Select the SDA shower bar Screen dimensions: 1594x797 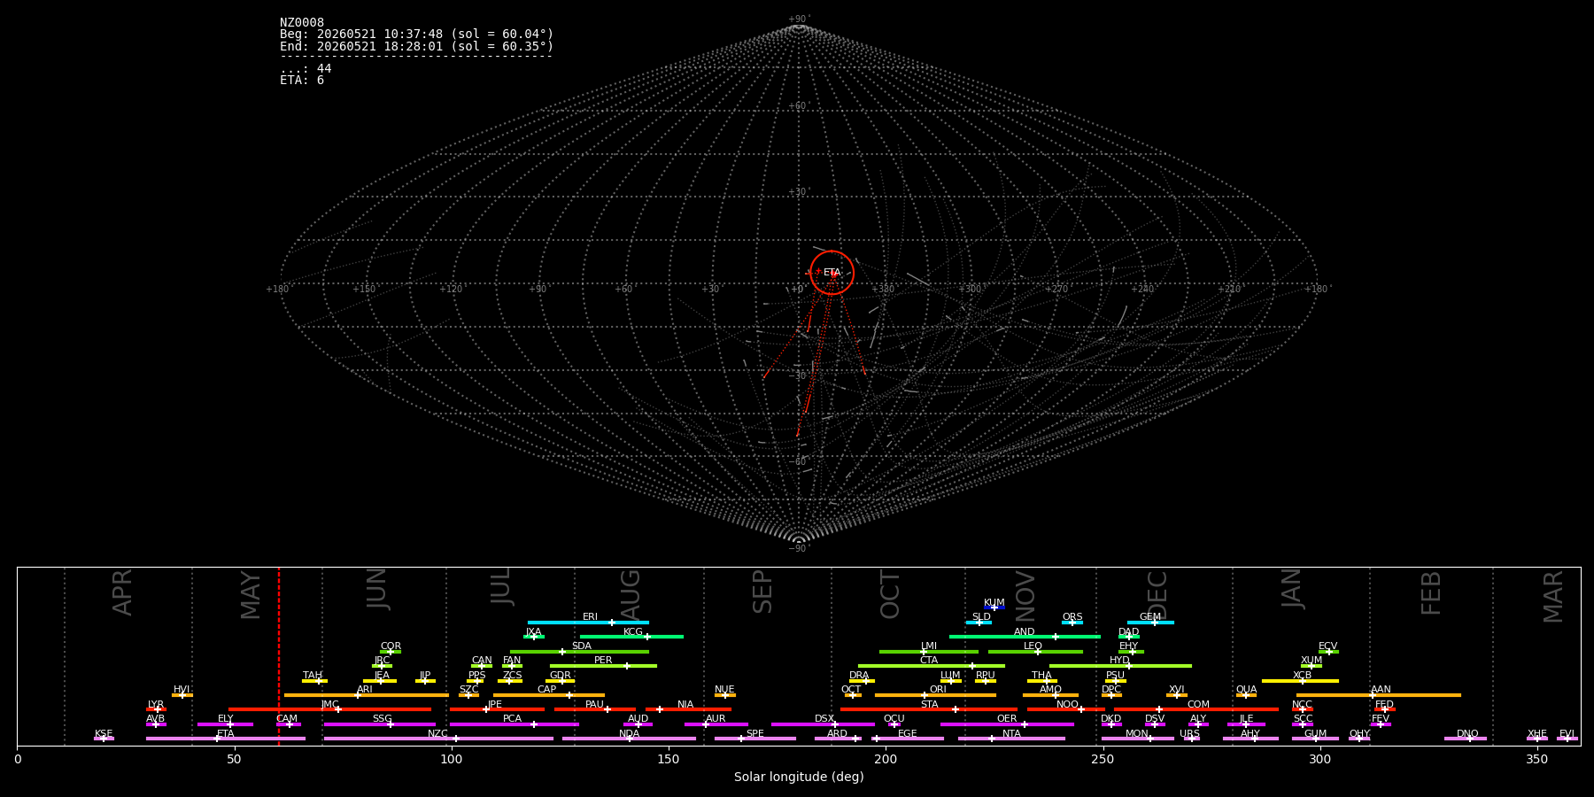click(579, 652)
